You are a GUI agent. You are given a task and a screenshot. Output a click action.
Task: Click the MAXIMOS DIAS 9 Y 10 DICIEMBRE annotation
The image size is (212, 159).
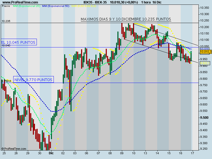pyautogui.click(x=126, y=19)
